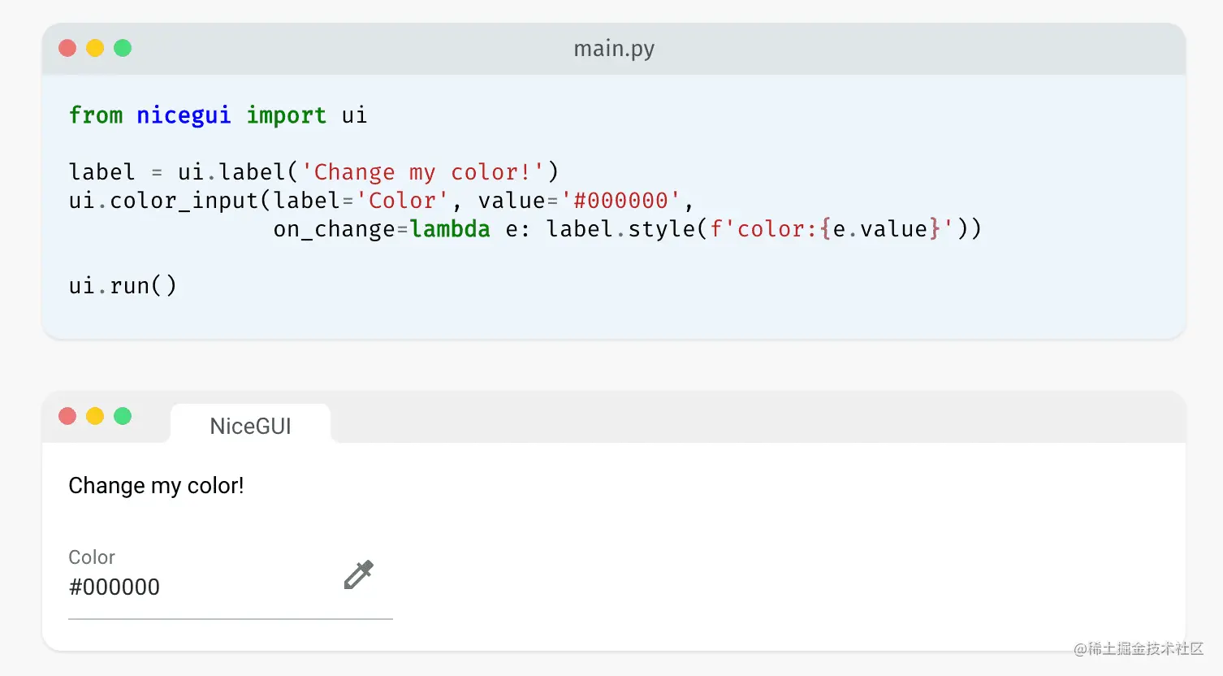Screen dimensions: 1223x676
Task: Click the red dot in main.py window
Action: (67, 48)
